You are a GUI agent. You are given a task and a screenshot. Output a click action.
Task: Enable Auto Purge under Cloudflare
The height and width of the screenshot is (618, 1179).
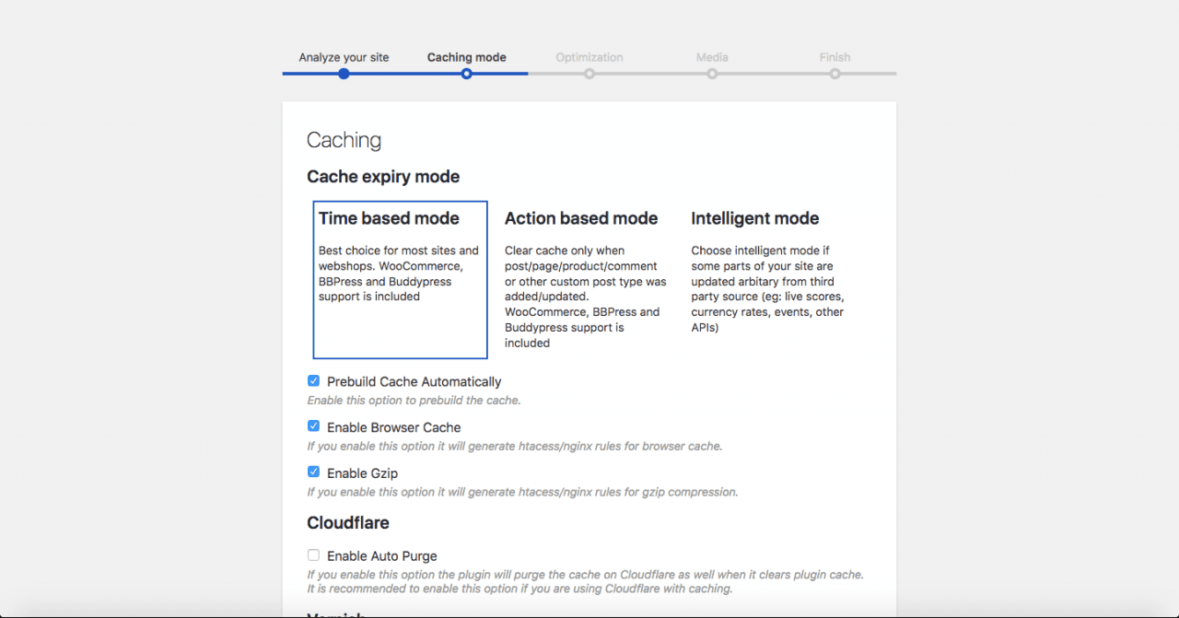click(x=313, y=554)
